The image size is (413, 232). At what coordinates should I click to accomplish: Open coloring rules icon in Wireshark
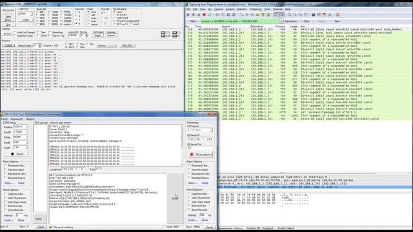324,15
